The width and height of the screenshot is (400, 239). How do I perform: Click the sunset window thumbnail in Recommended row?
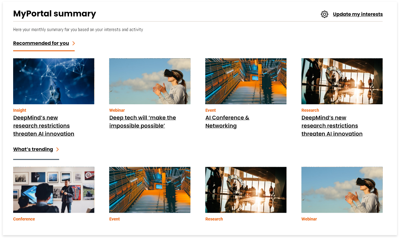point(342,81)
